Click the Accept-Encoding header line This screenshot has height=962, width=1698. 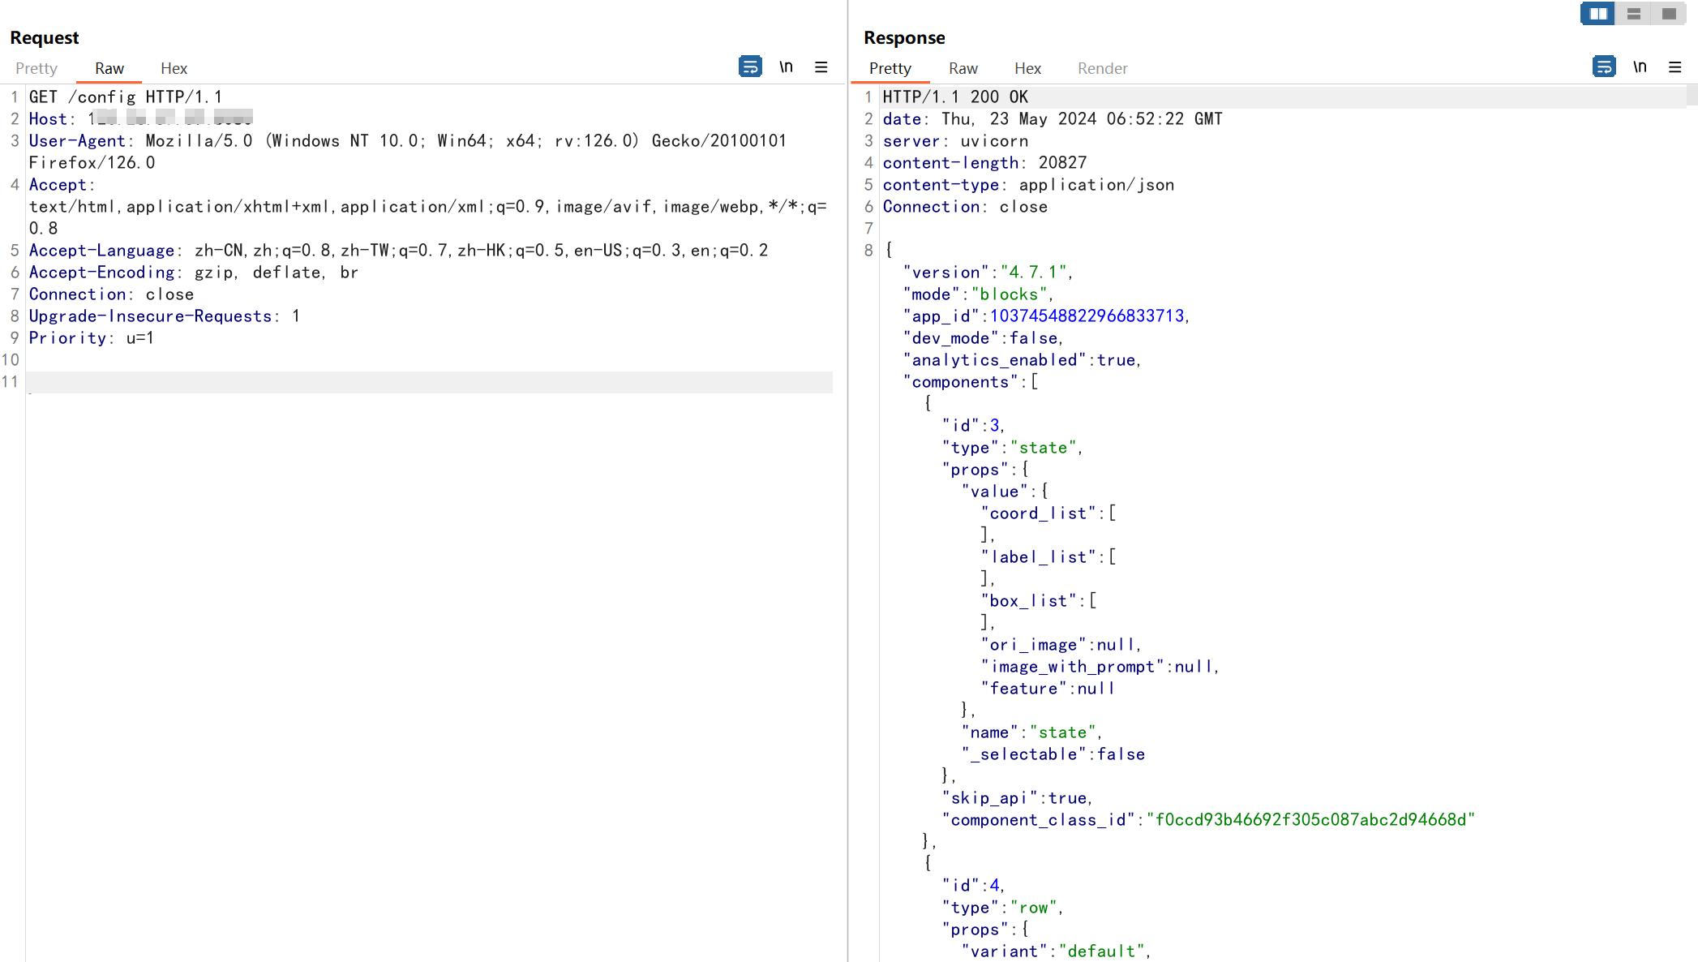pyautogui.click(x=193, y=273)
